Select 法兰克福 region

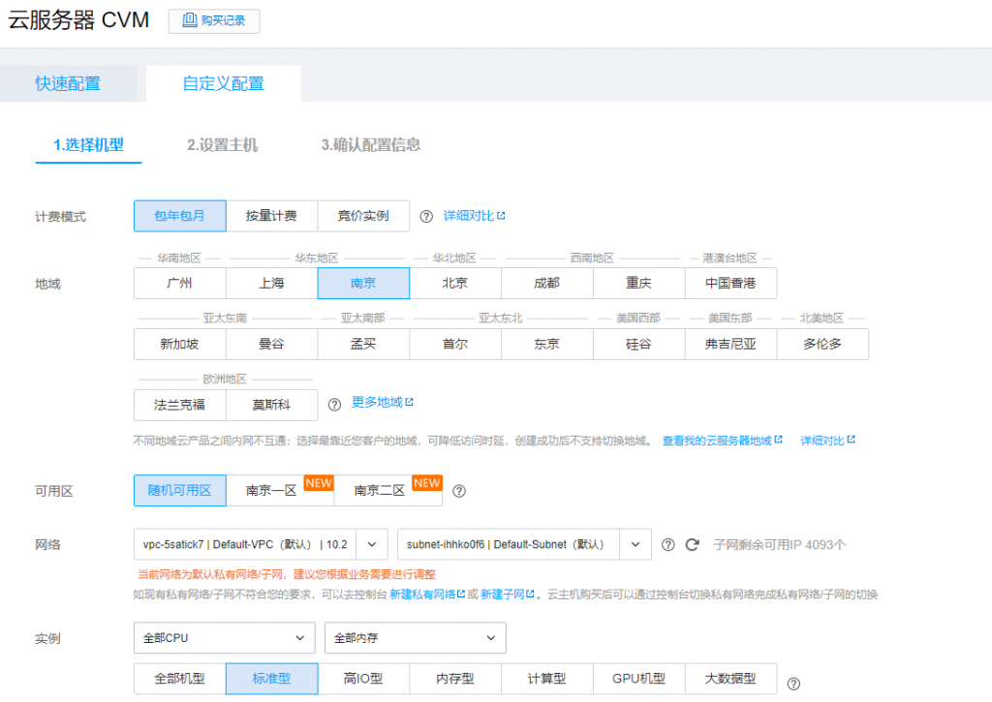[x=179, y=405]
